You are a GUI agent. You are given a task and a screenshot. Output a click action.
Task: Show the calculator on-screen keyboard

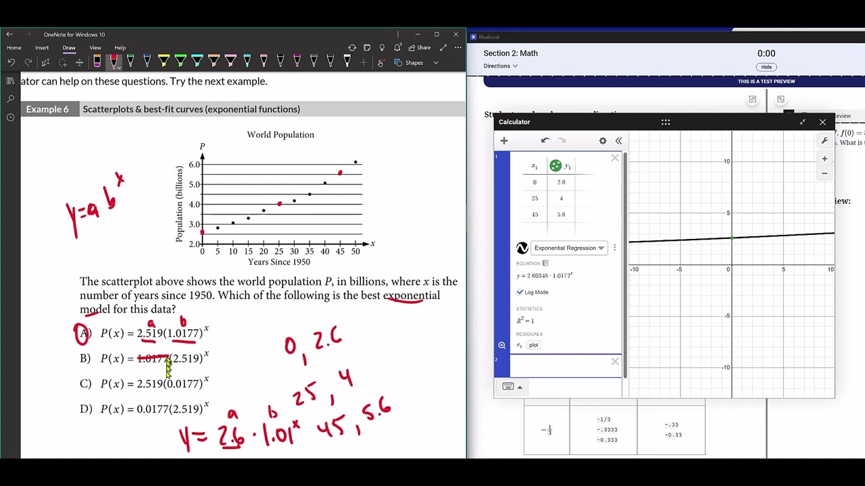click(512, 387)
